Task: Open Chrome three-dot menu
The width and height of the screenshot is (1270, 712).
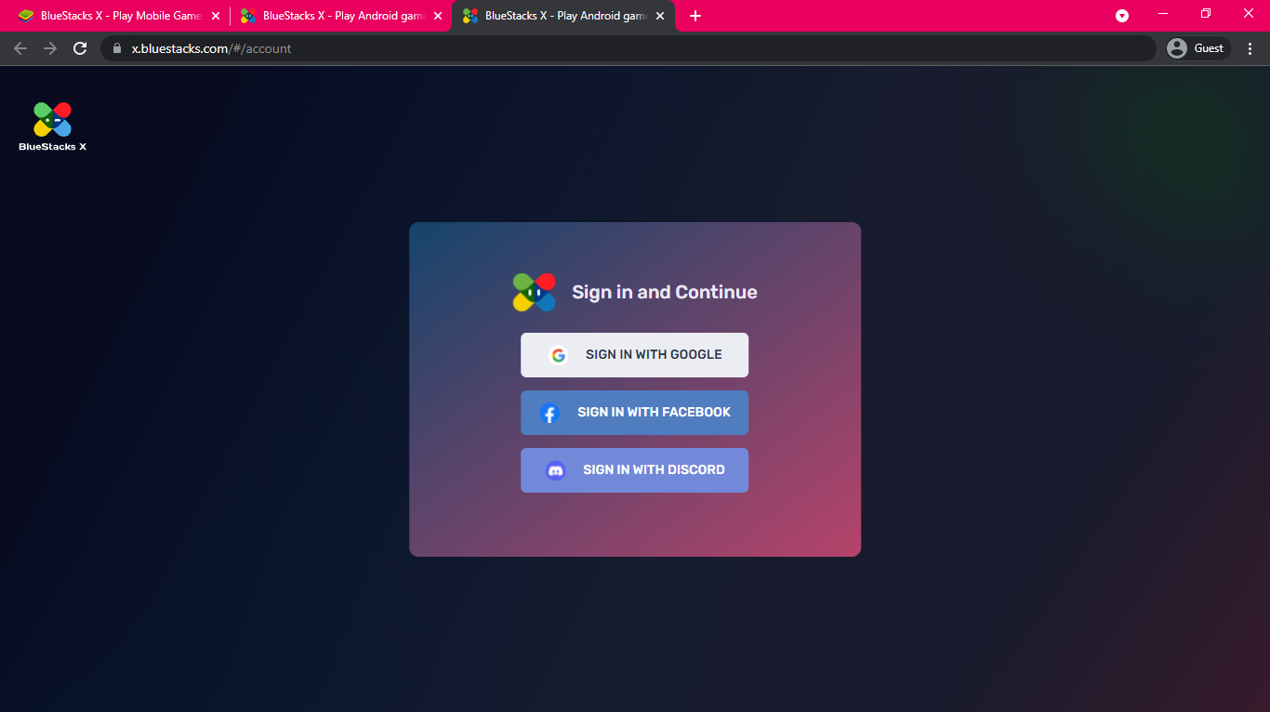Action: click(x=1250, y=48)
